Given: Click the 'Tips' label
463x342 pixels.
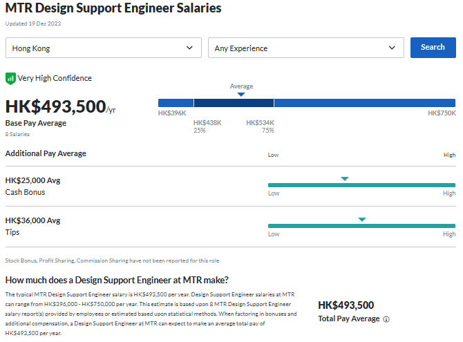Looking at the screenshot, I should tap(12, 232).
